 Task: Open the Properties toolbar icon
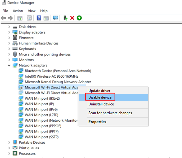click(29, 18)
